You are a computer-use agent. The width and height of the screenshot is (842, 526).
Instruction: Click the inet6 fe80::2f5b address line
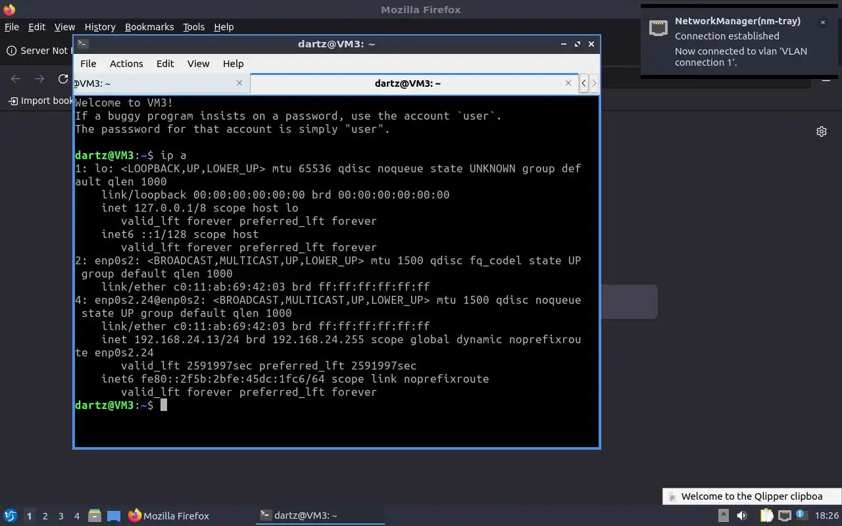tap(295, 379)
